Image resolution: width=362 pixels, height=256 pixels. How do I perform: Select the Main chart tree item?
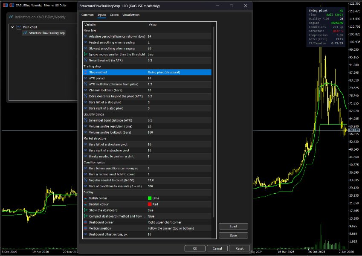(x=30, y=27)
